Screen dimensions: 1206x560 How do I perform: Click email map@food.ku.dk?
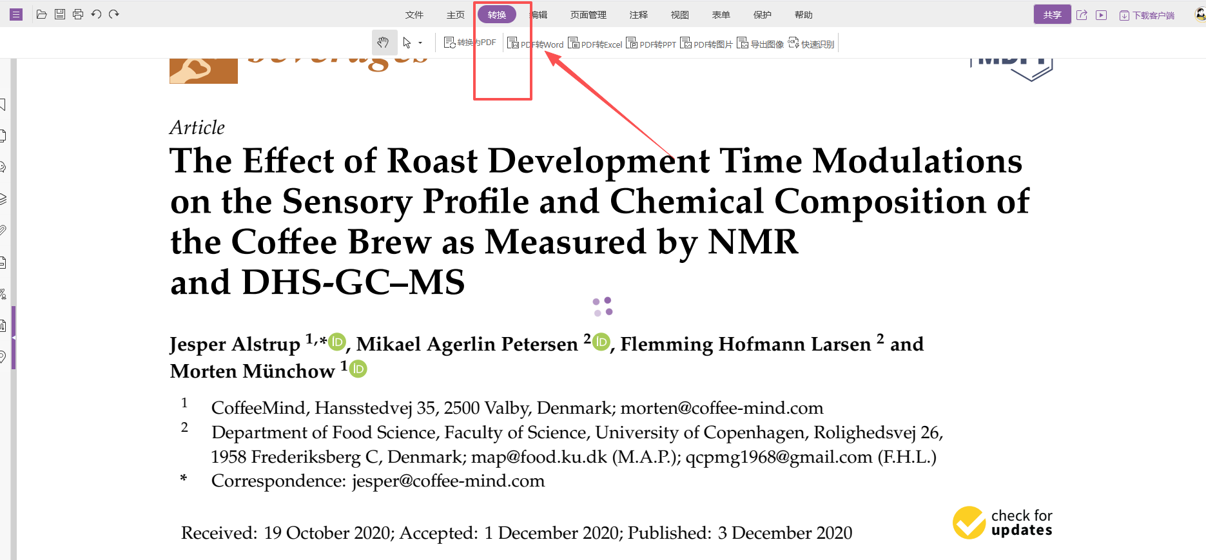coord(539,457)
